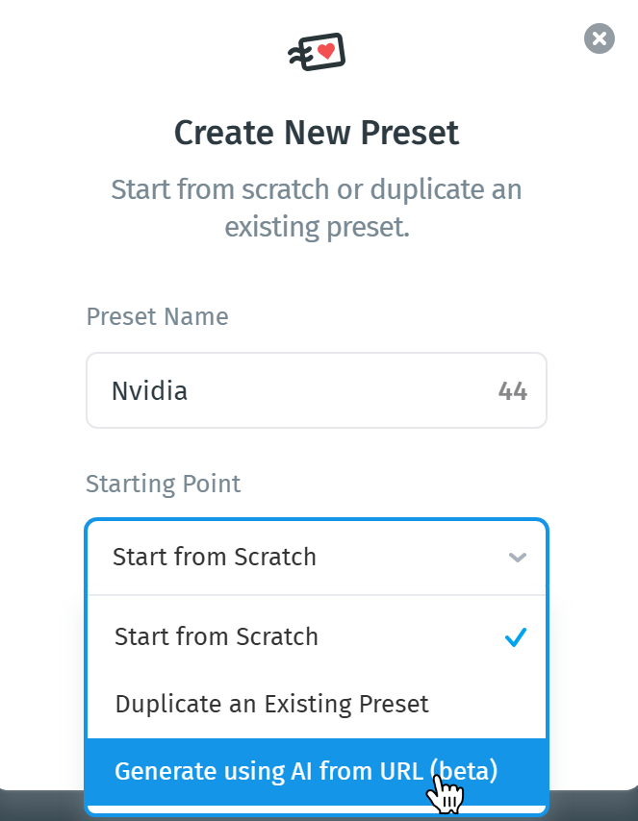
Task: Click the Starting Point combo box selected value
Action: (x=215, y=557)
